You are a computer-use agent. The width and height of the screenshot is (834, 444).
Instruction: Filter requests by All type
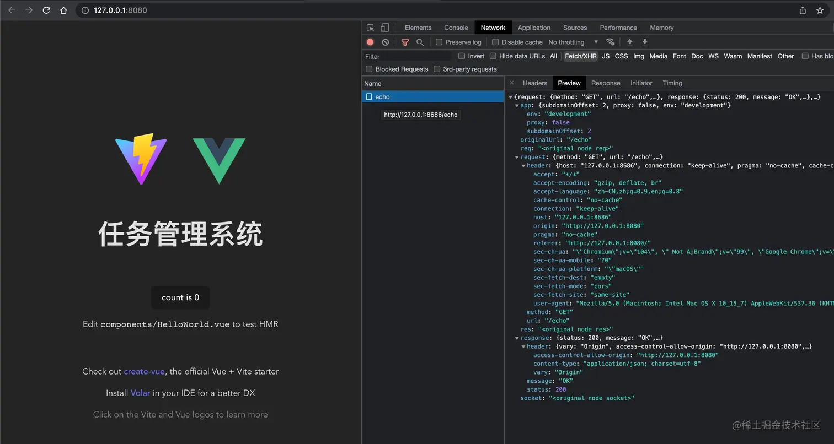(553, 56)
